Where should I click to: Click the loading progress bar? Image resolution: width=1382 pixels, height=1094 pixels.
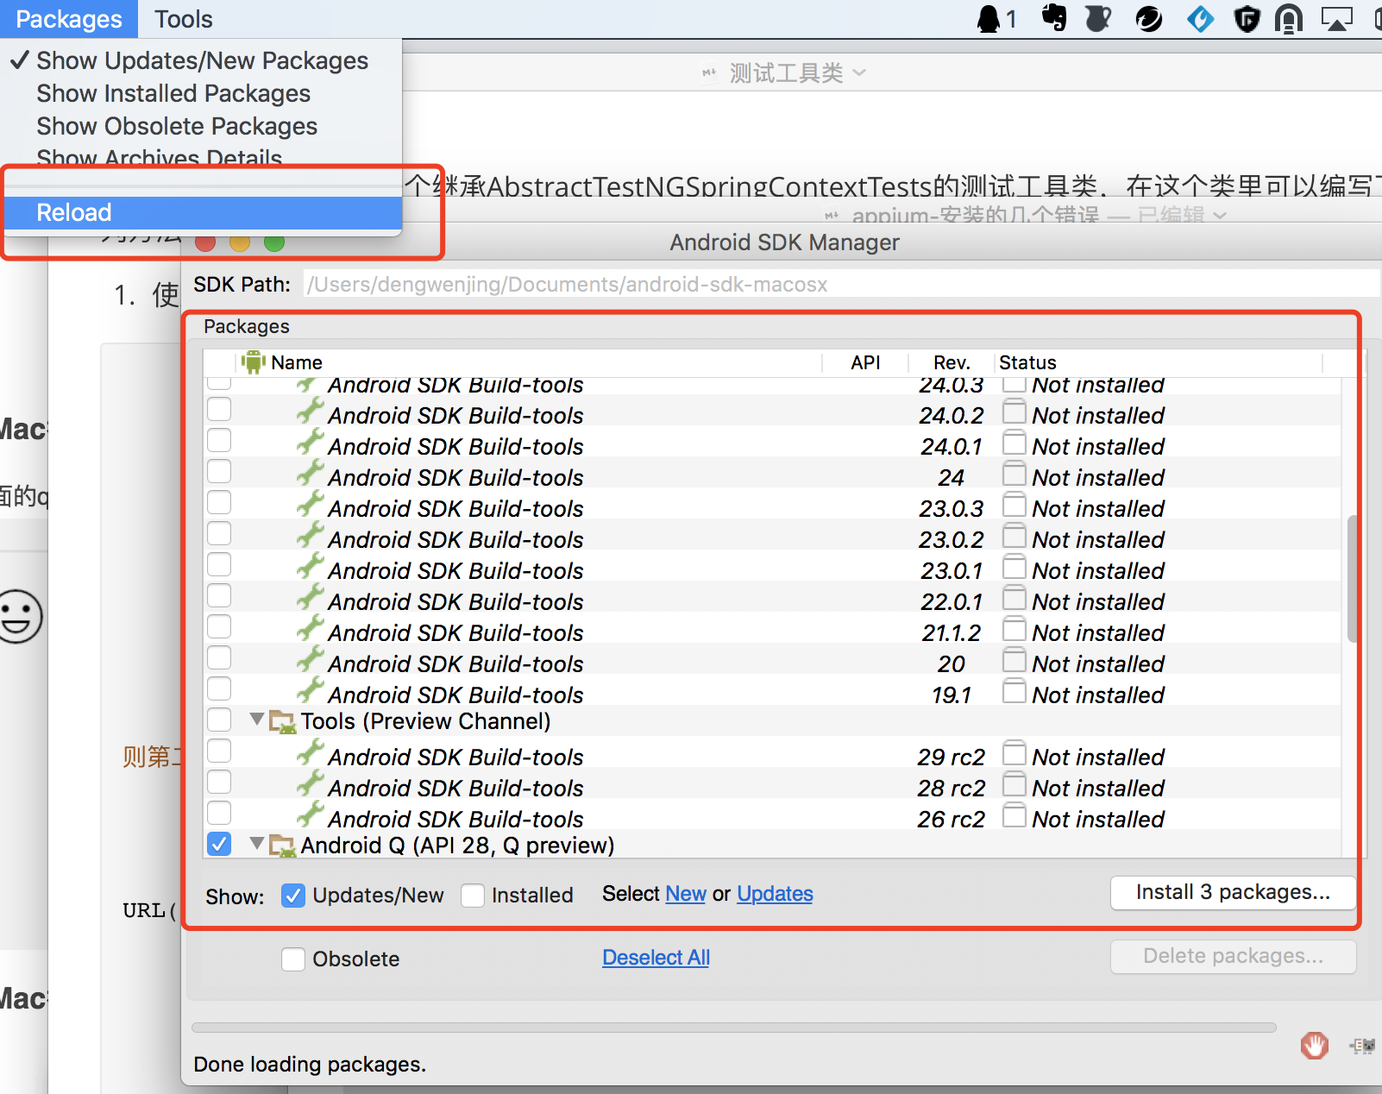(734, 1028)
